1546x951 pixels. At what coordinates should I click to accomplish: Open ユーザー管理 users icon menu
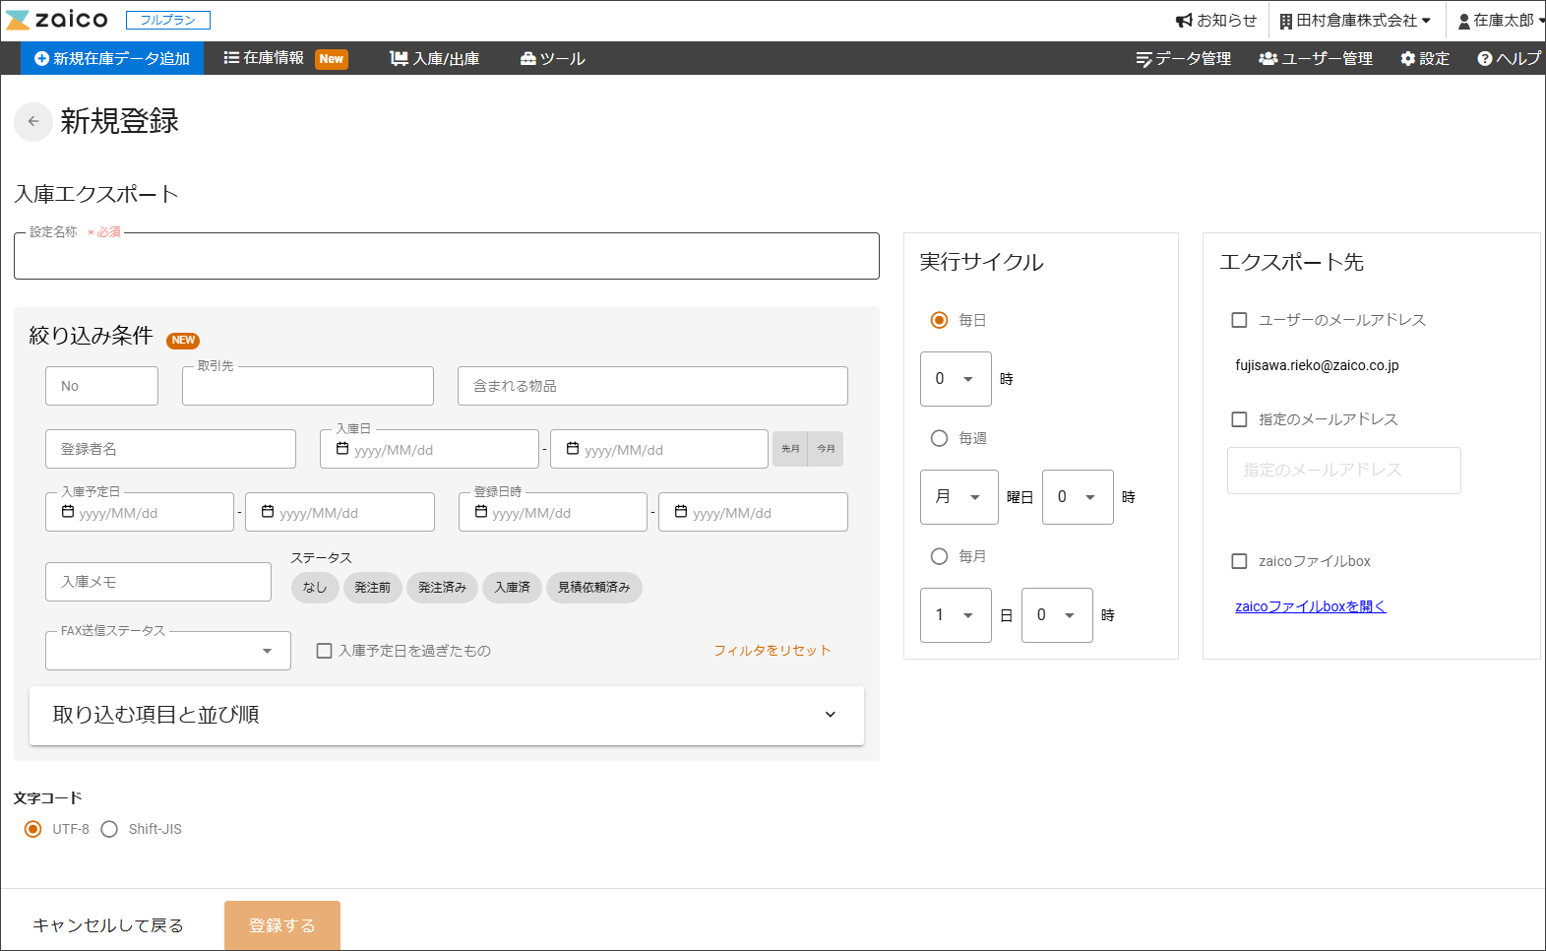point(1315,59)
